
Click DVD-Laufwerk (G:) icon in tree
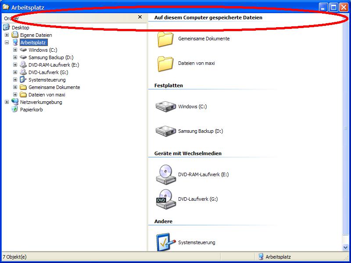(23, 72)
